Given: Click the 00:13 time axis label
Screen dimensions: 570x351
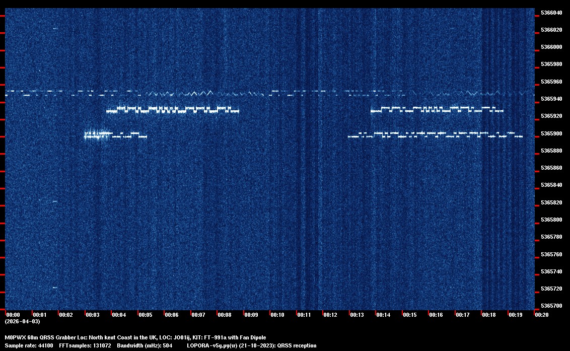Looking at the screenshot, I should pos(357,315).
